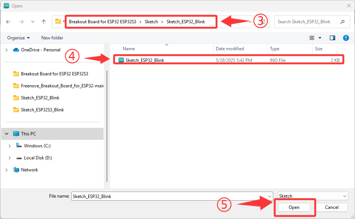Go up one folder level

[44, 22]
